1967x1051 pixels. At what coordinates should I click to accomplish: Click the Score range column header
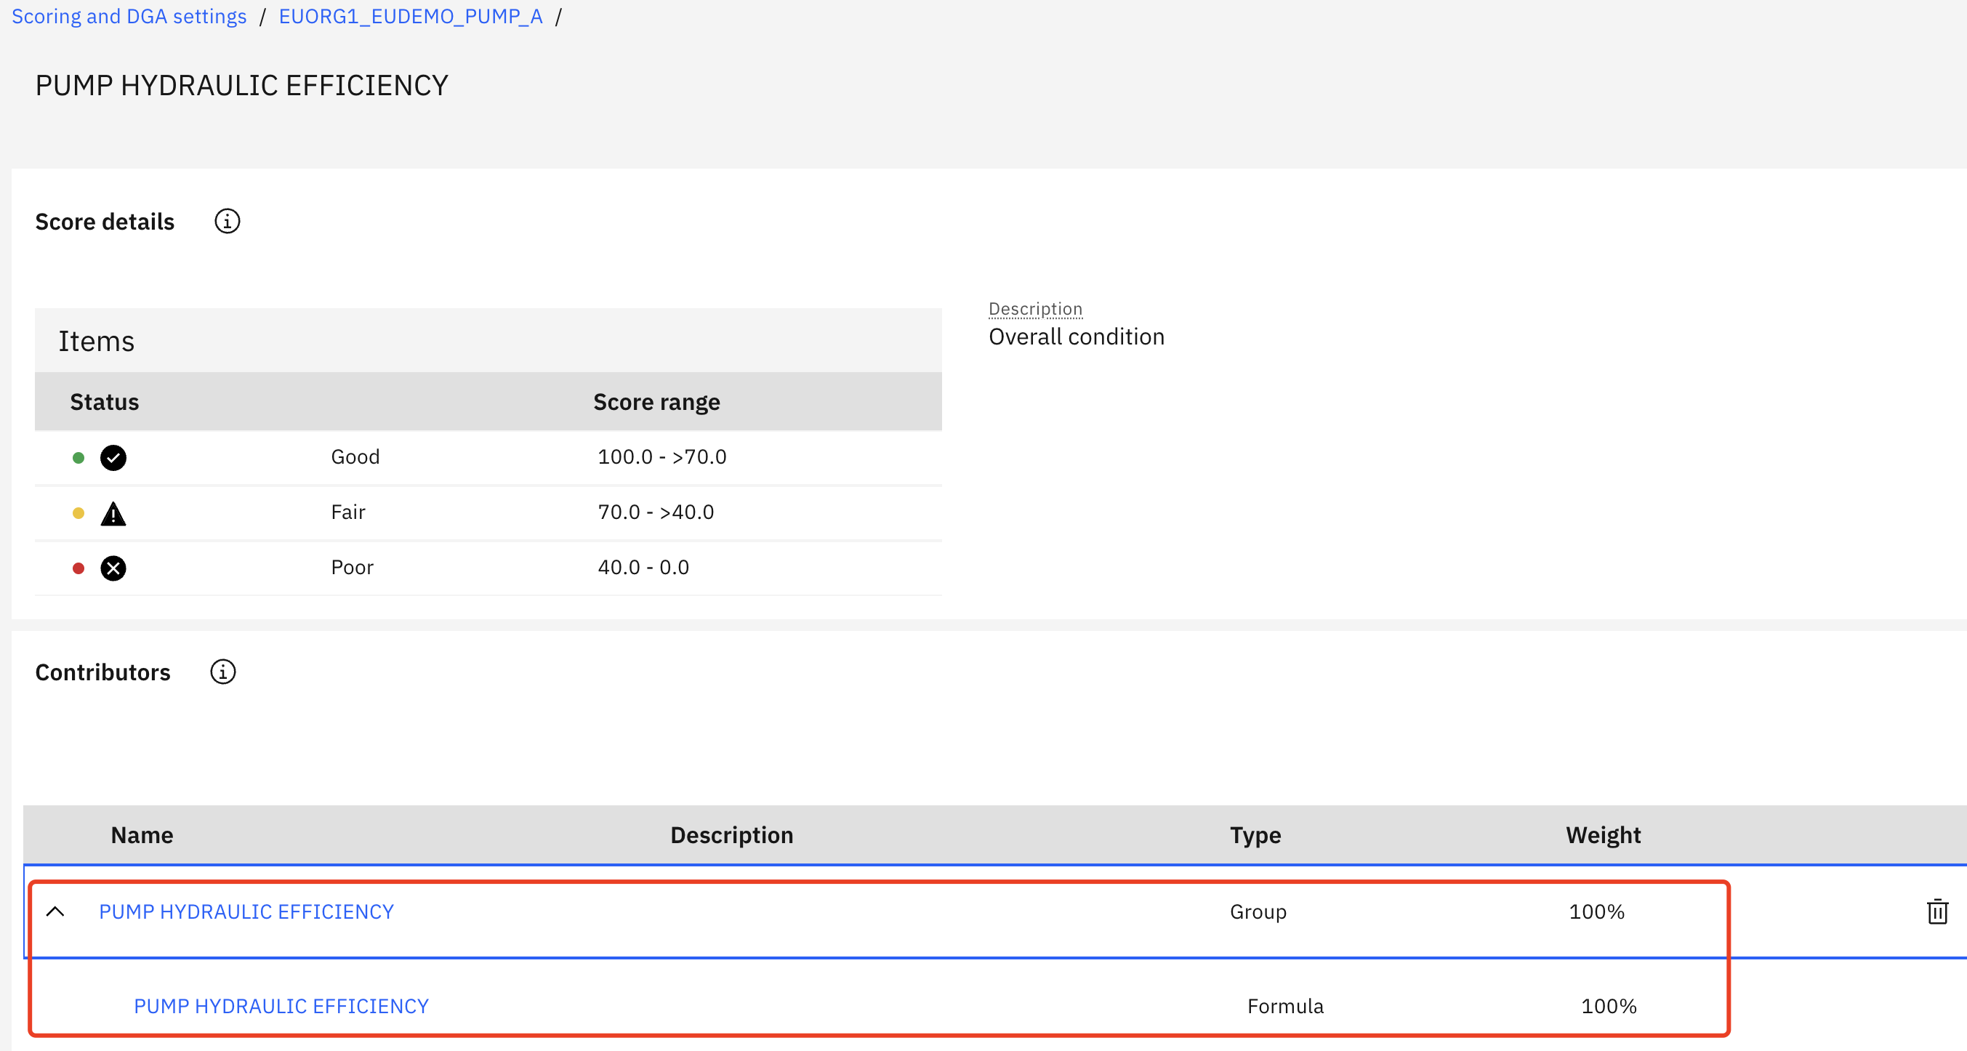(656, 401)
